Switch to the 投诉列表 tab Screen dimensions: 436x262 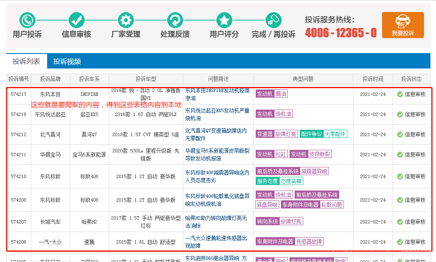coord(27,61)
